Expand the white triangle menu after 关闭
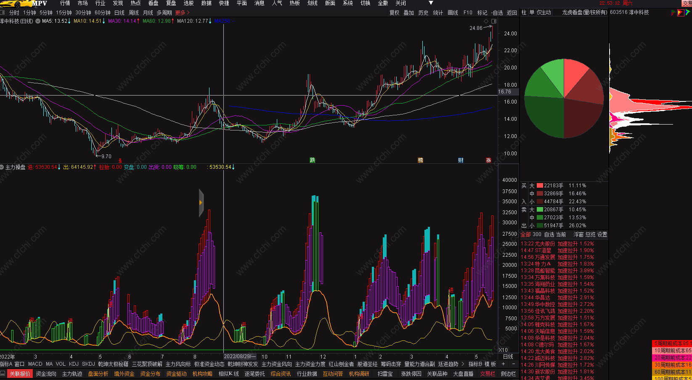Viewport: 692px width, 380px height. (x=431, y=3)
